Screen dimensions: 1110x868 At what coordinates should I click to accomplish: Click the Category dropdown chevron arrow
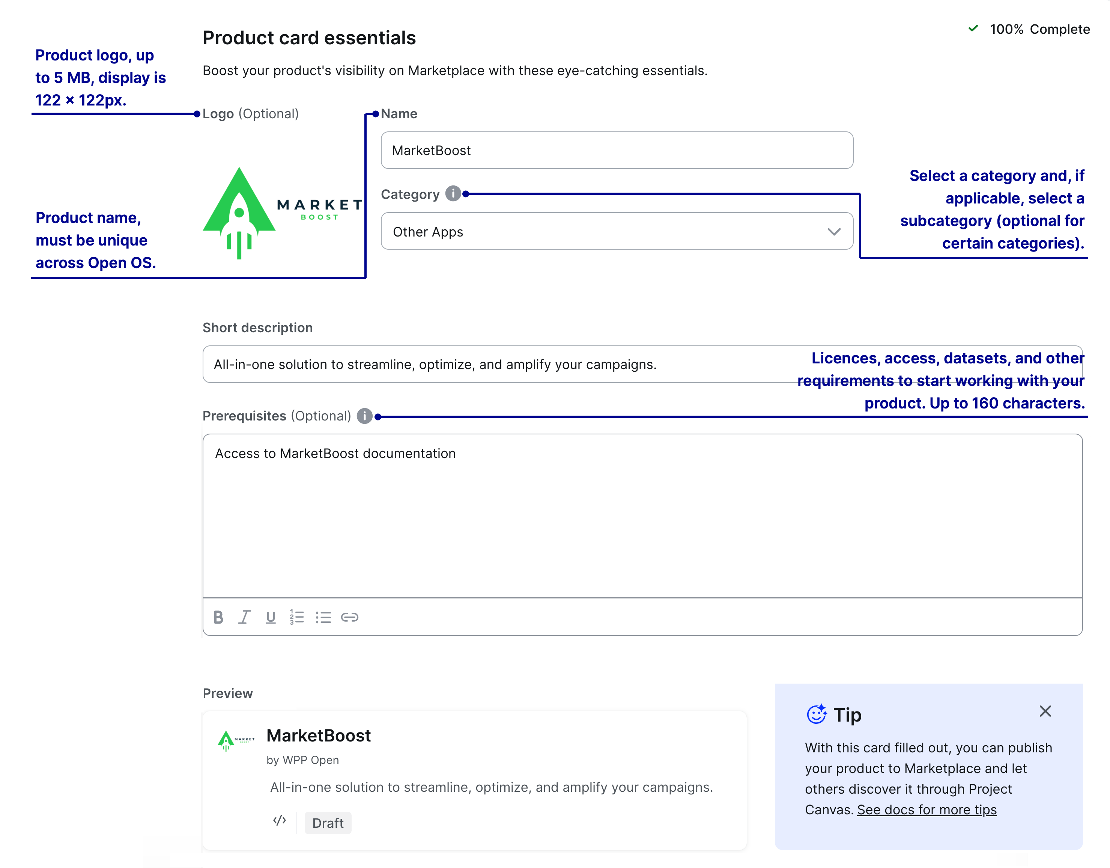833,232
